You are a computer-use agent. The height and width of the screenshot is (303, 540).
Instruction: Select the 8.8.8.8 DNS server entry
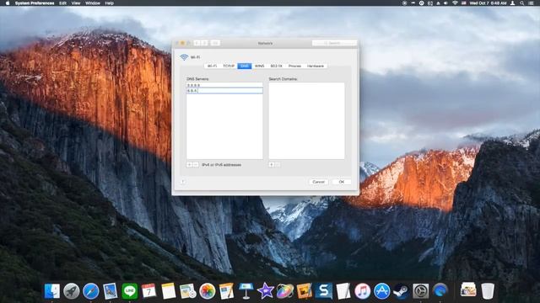(x=224, y=85)
